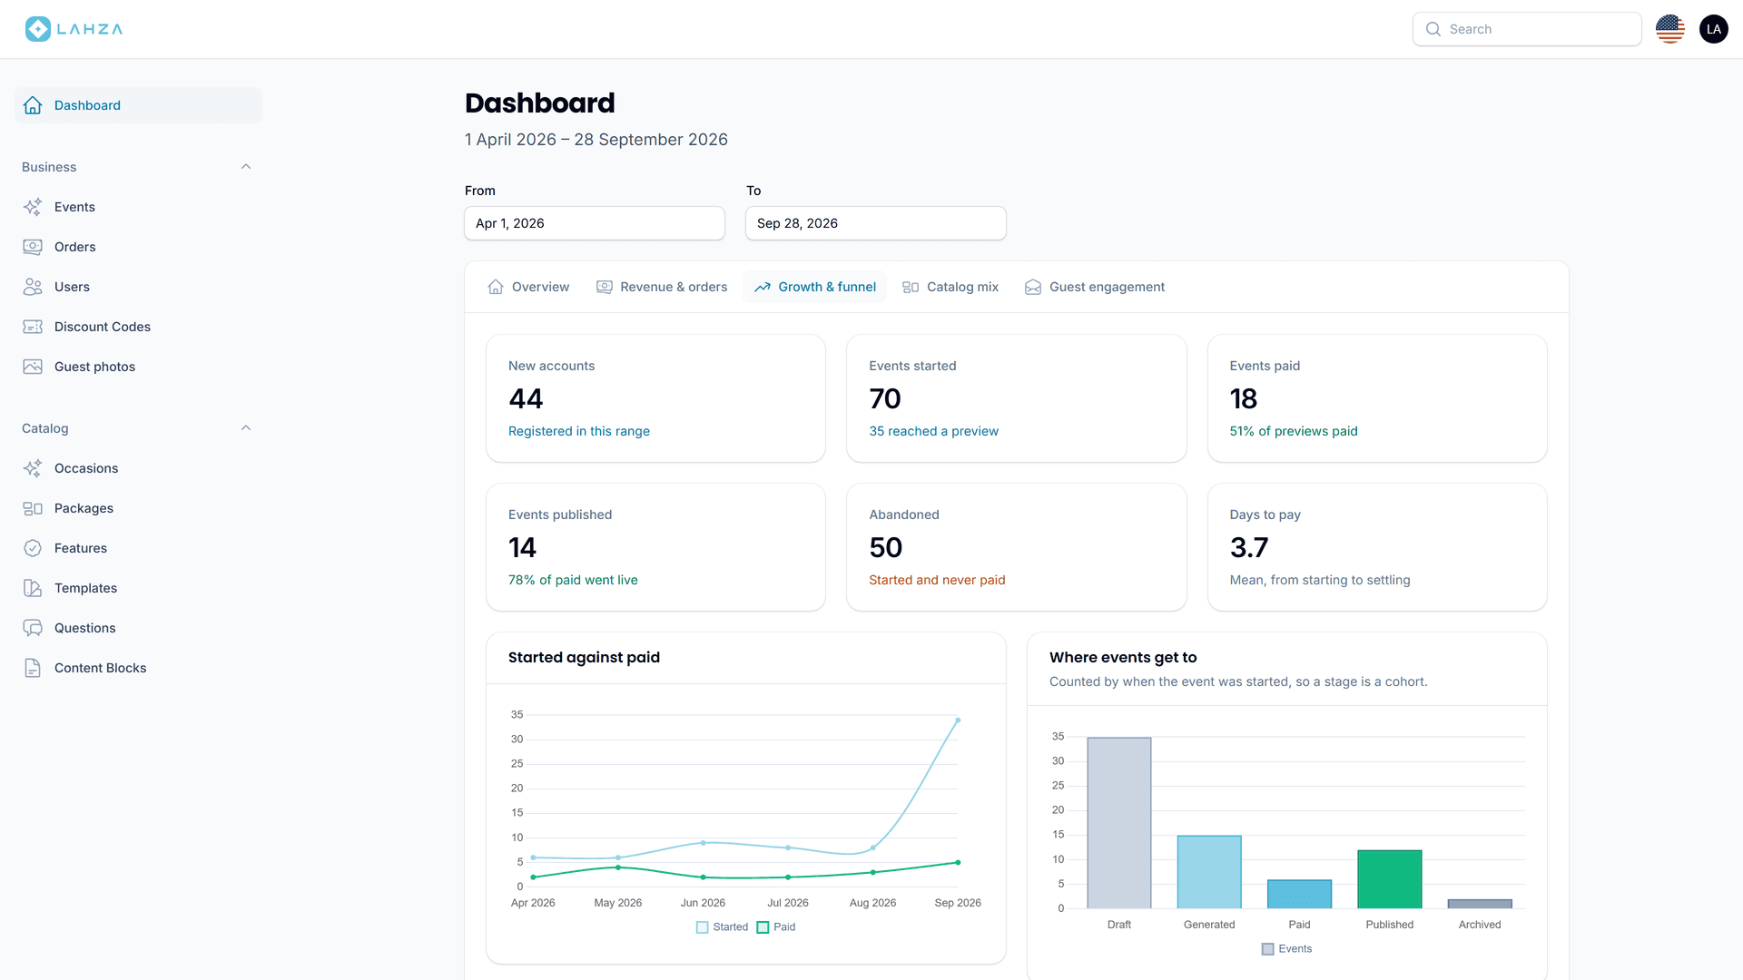Click the Draft bar in the chart
The height and width of the screenshot is (980, 1743).
1119,823
